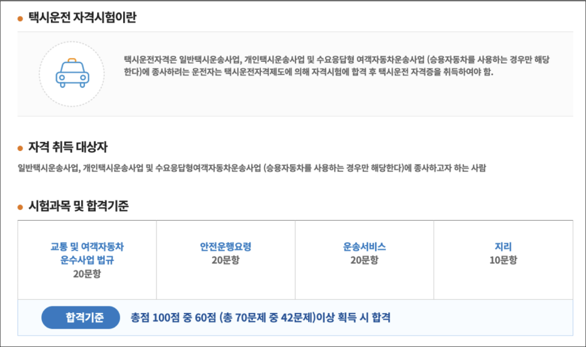Click the paragraph starting 택시운전자격은 일반택시운송사업
Image resolution: width=586 pixels, height=347 pixels.
click(x=337, y=66)
